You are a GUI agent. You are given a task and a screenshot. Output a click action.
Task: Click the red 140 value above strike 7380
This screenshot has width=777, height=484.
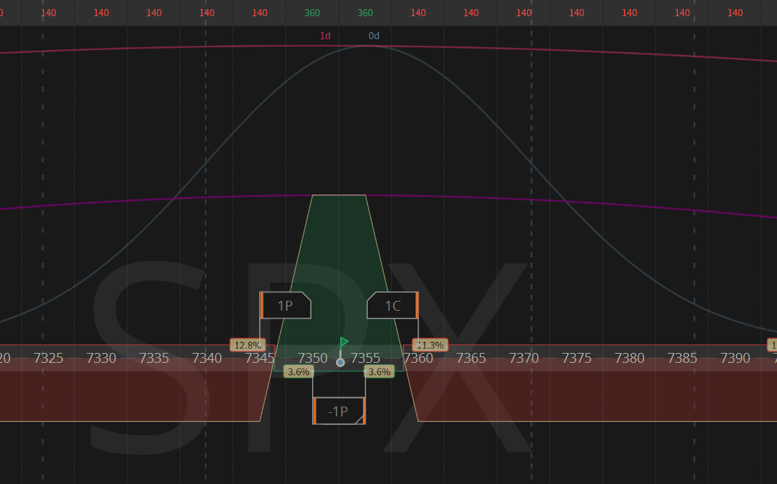click(x=629, y=13)
